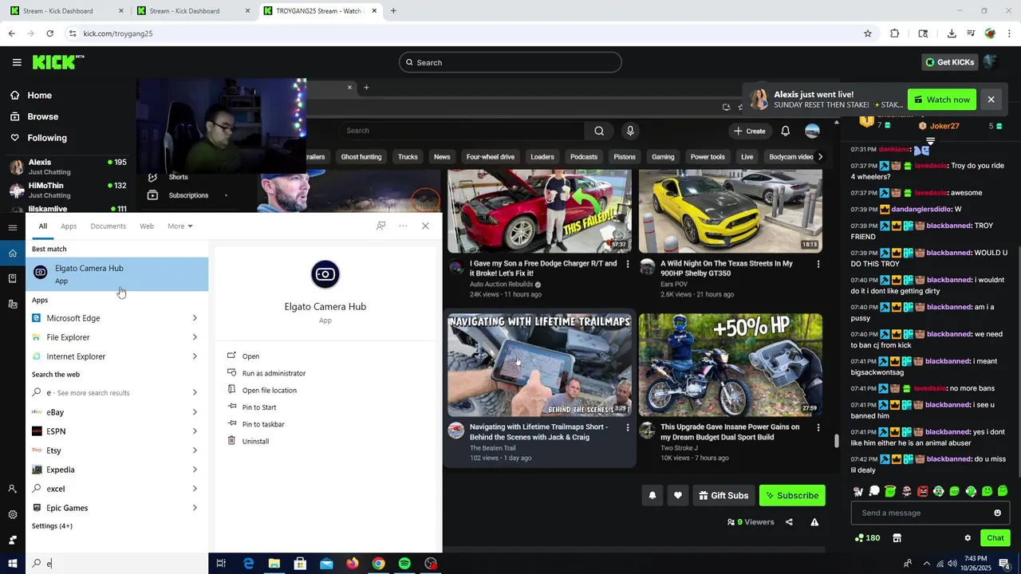Expand ESPN web result arrow
The height and width of the screenshot is (574, 1021).
click(x=195, y=431)
